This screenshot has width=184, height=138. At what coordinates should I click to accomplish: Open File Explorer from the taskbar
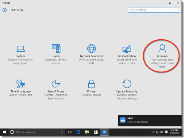click(x=87, y=132)
